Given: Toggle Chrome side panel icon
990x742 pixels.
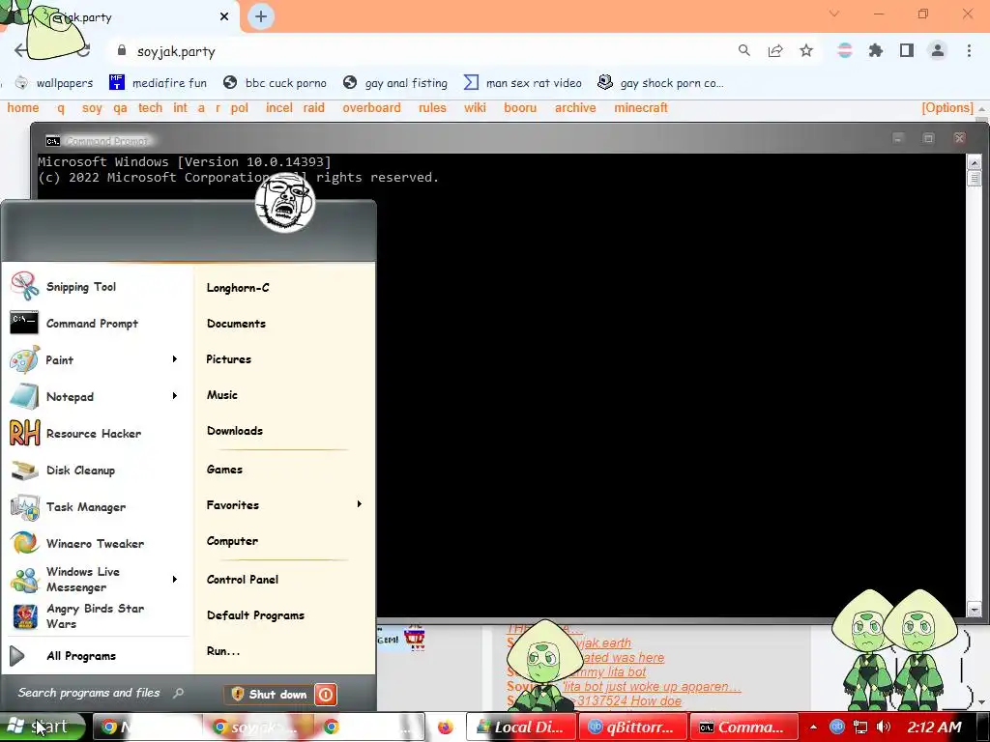Looking at the screenshot, I should click(x=907, y=50).
